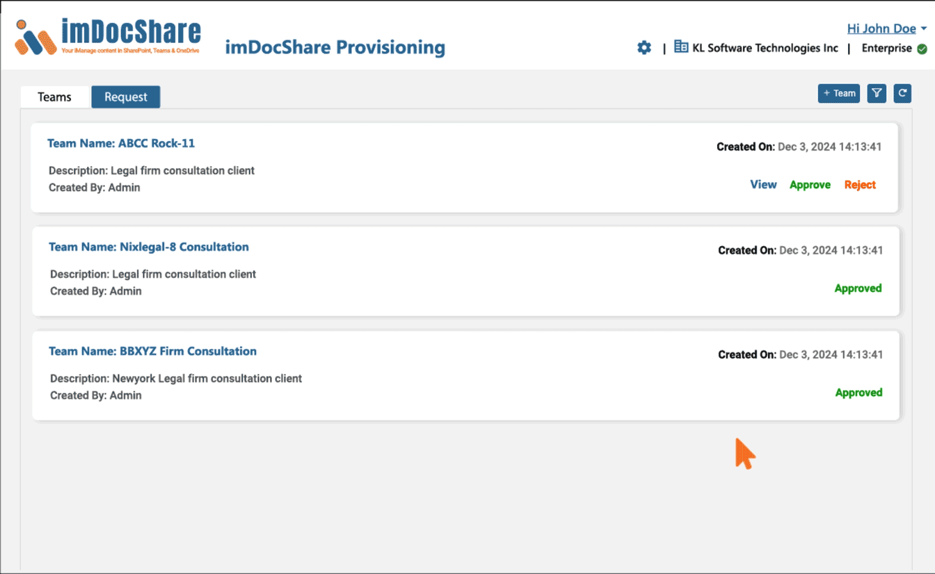
Task: Click the imDocShare logo
Action: point(108,37)
